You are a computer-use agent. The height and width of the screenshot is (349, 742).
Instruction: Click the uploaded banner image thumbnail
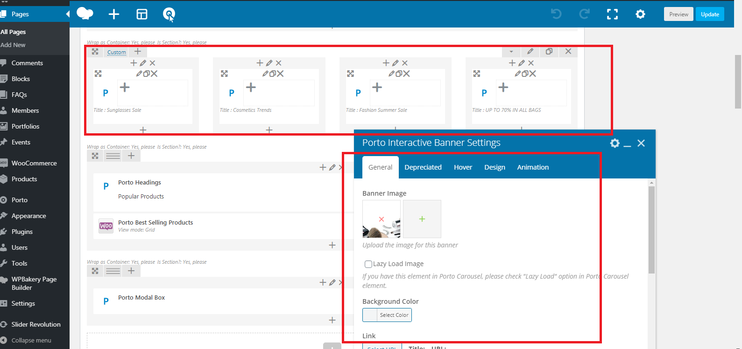click(x=382, y=219)
